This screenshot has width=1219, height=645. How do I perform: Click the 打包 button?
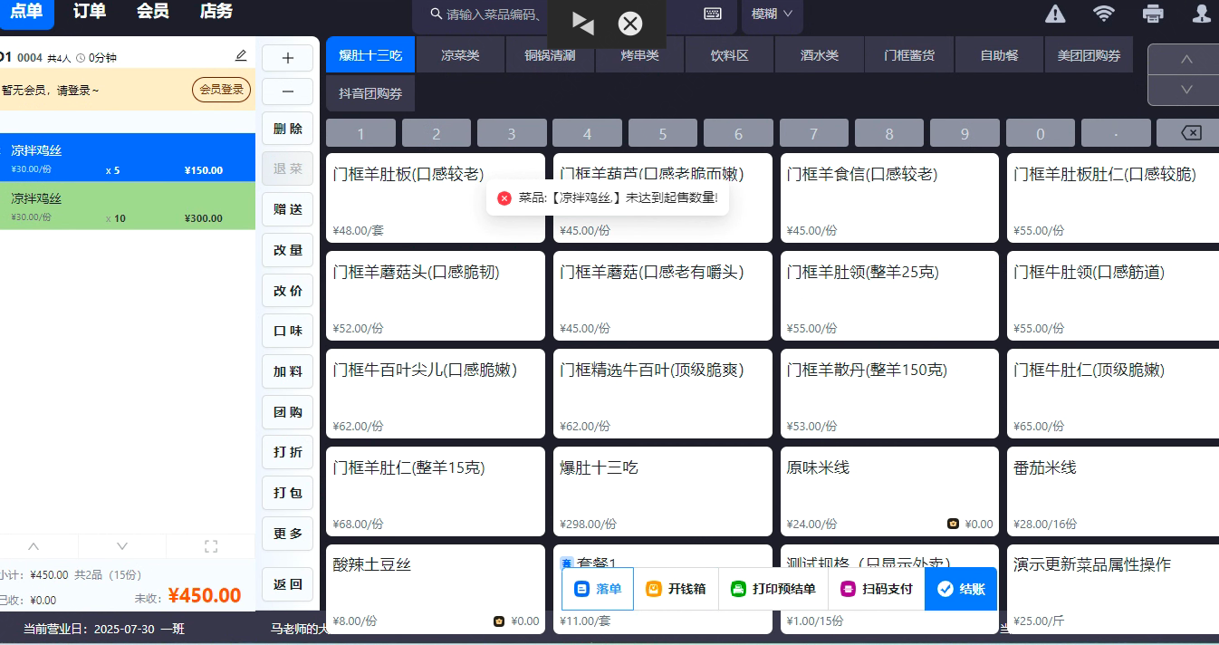tap(288, 493)
